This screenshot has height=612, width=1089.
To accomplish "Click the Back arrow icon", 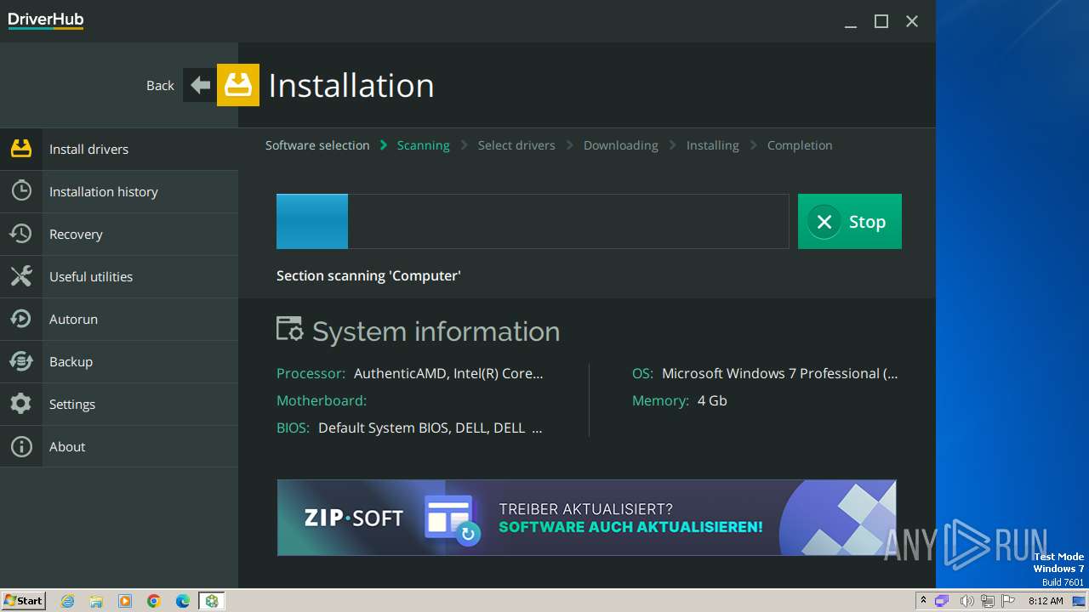I will (200, 85).
